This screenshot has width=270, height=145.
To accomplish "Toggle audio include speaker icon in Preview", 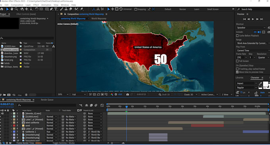I will pos(259,32).
